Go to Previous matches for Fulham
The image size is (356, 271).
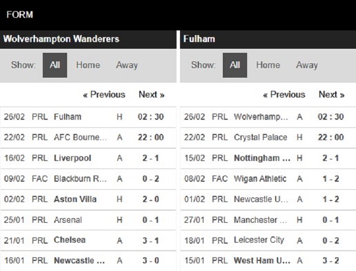[284, 94]
